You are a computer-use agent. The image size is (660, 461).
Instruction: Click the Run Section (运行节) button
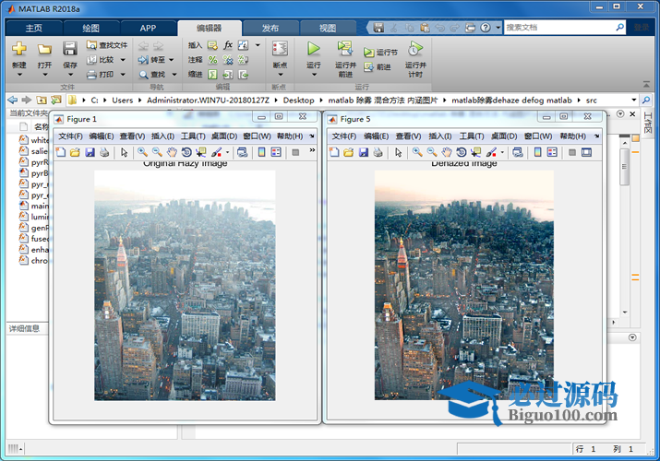click(380, 53)
